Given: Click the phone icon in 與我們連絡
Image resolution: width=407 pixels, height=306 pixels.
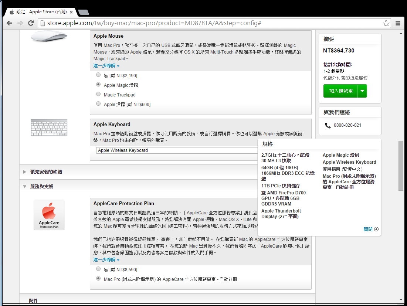Looking at the screenshot, I should [328, 126].
